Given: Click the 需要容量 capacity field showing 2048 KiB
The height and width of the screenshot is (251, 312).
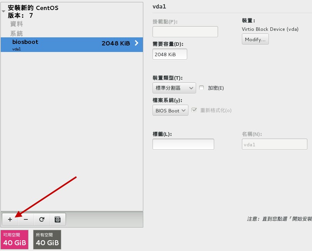Looking at the screenshot, I should (169, 54).
